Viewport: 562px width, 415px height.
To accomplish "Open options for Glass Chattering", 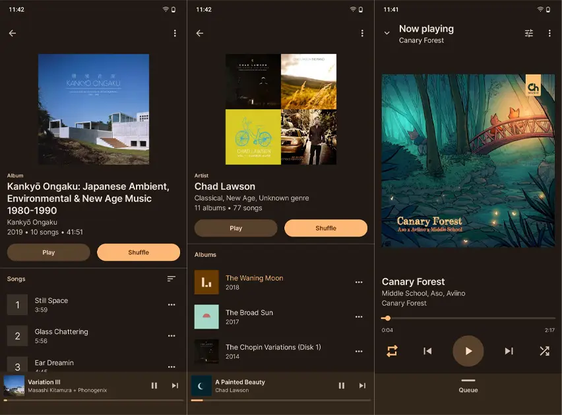I will 172,336.
